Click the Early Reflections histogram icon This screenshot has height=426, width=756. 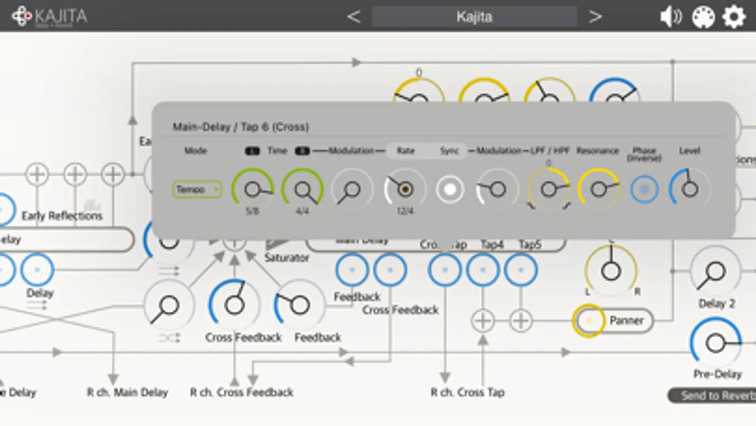92,205
